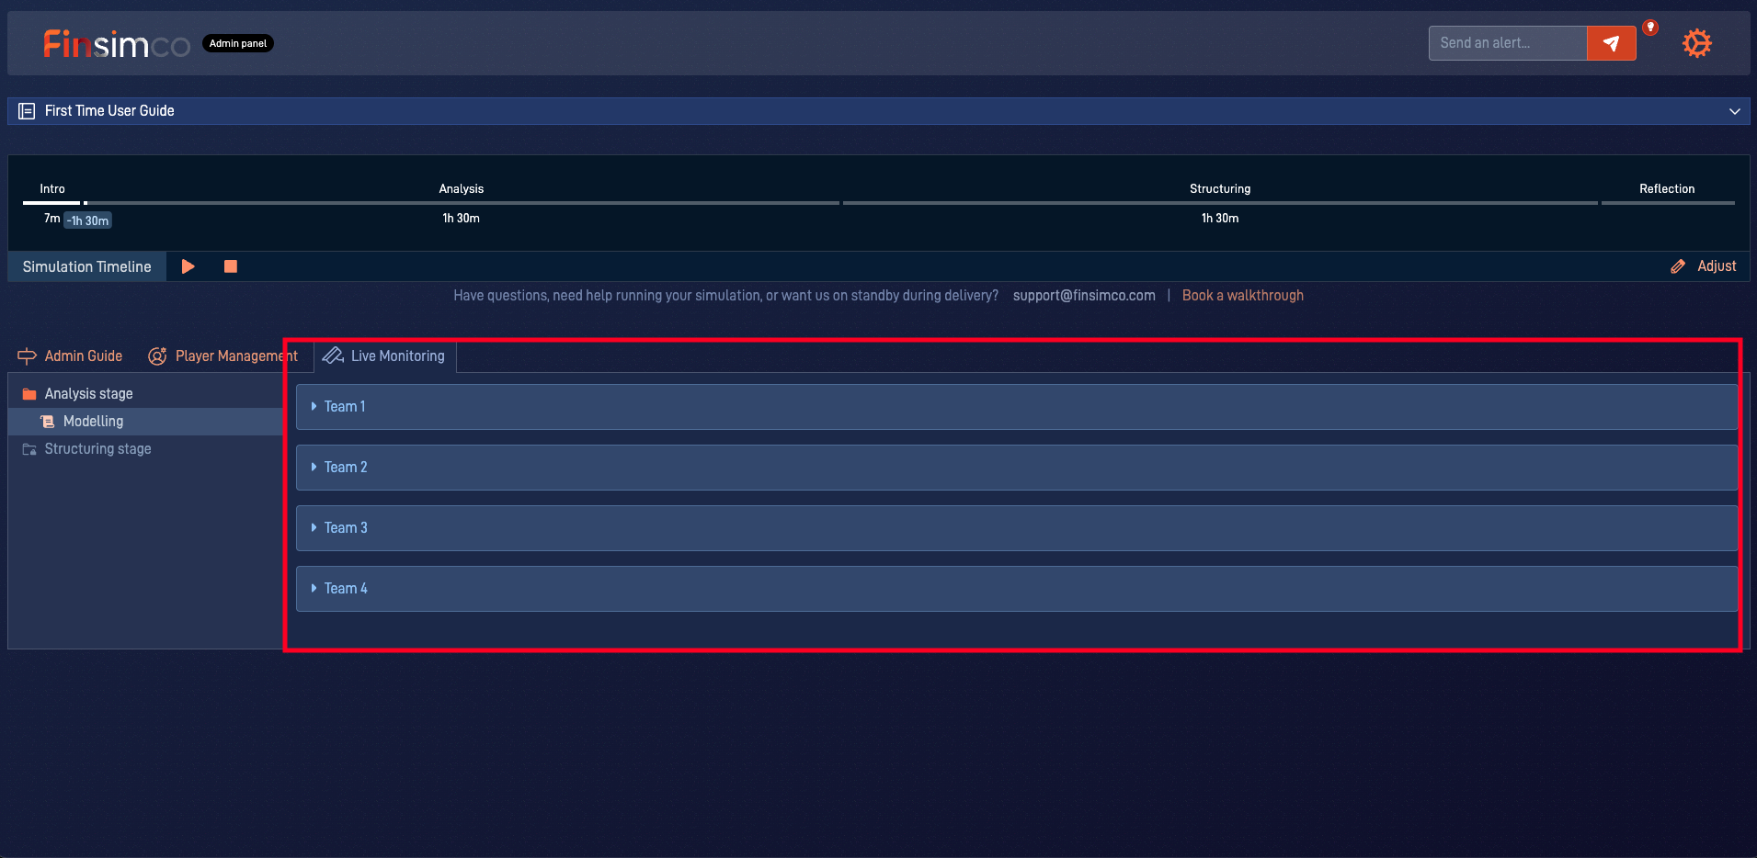Click the Admin panel badge
The width and height of the screenshot is (1757, 858).
pyautogui.click(x=238, y=43)
